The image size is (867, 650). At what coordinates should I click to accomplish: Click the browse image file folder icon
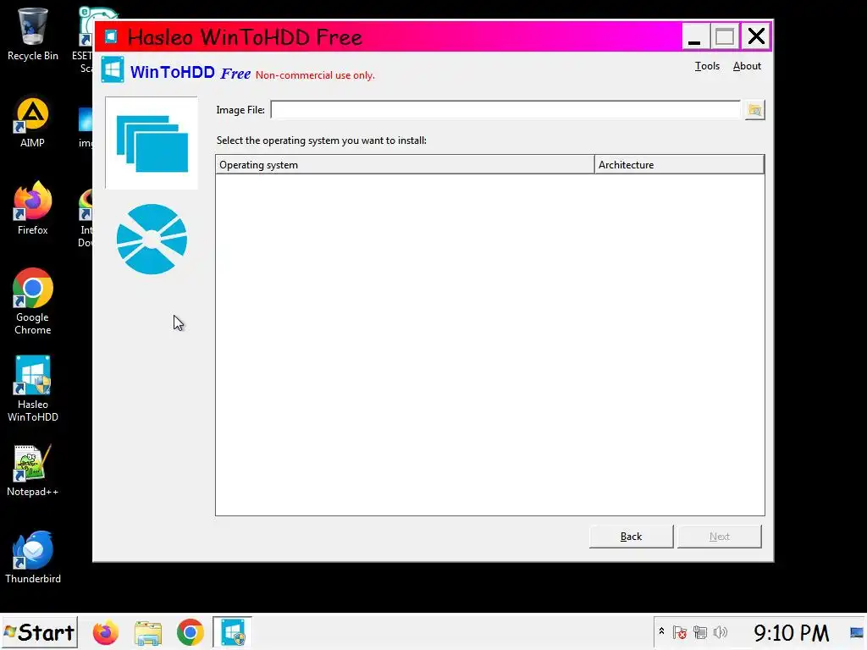[x=754, y=110]
